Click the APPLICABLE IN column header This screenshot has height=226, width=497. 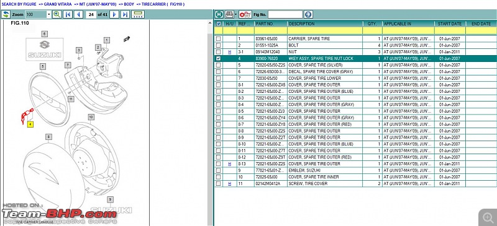point(408,24)
